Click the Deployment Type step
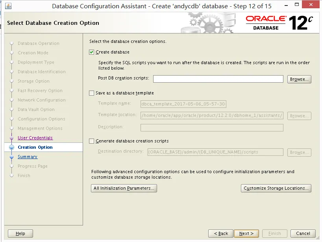Viewport: 322px width, 242px height. coord(36,62)
